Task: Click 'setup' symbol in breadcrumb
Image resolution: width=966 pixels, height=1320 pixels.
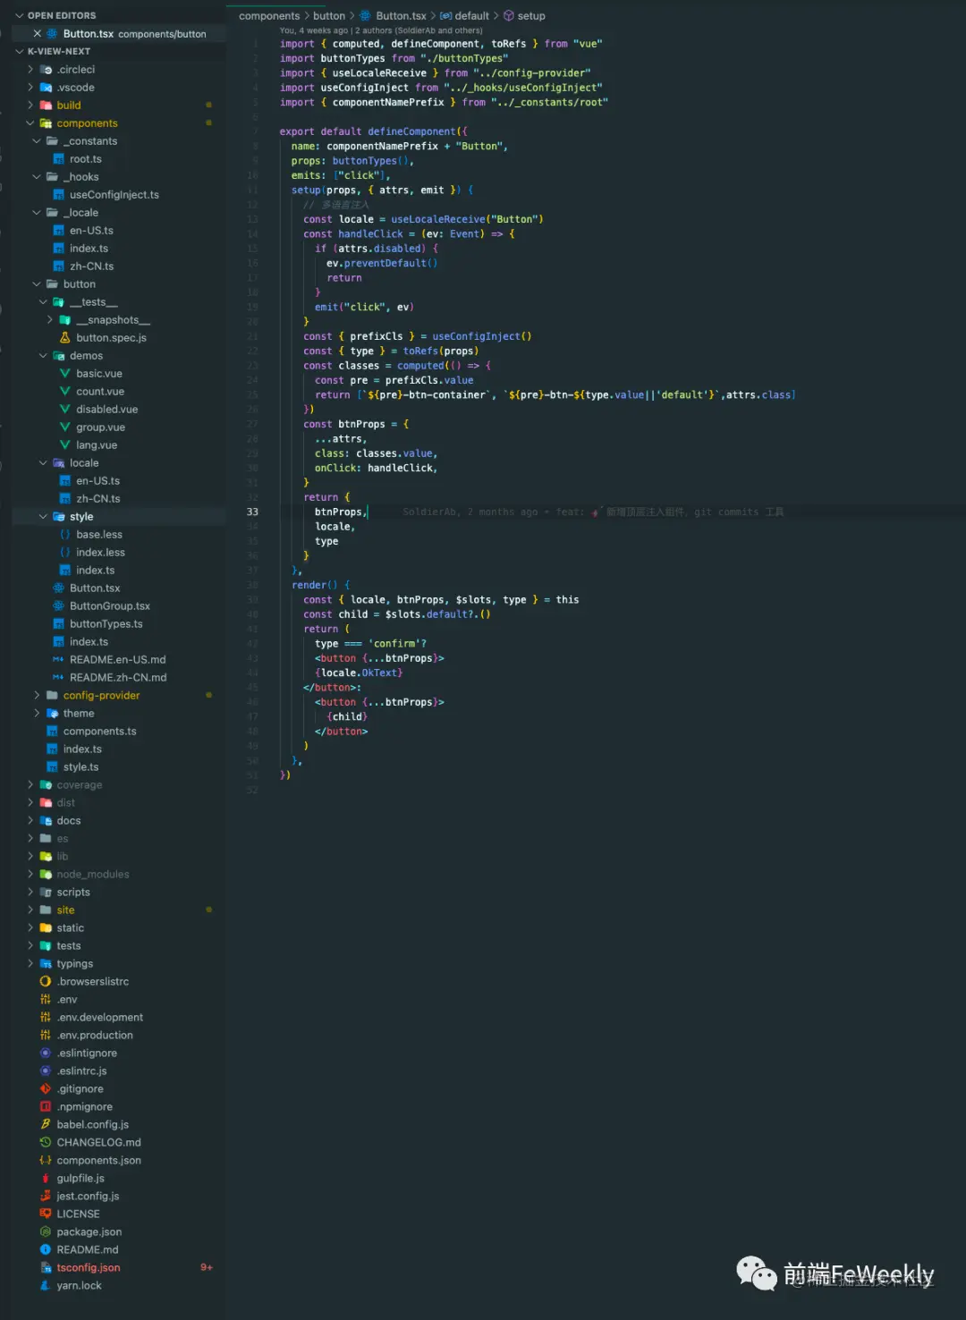Action: (531, 16)
